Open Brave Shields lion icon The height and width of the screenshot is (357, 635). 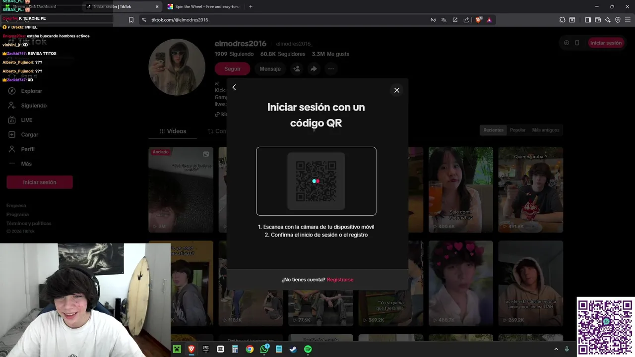(478, 20)
